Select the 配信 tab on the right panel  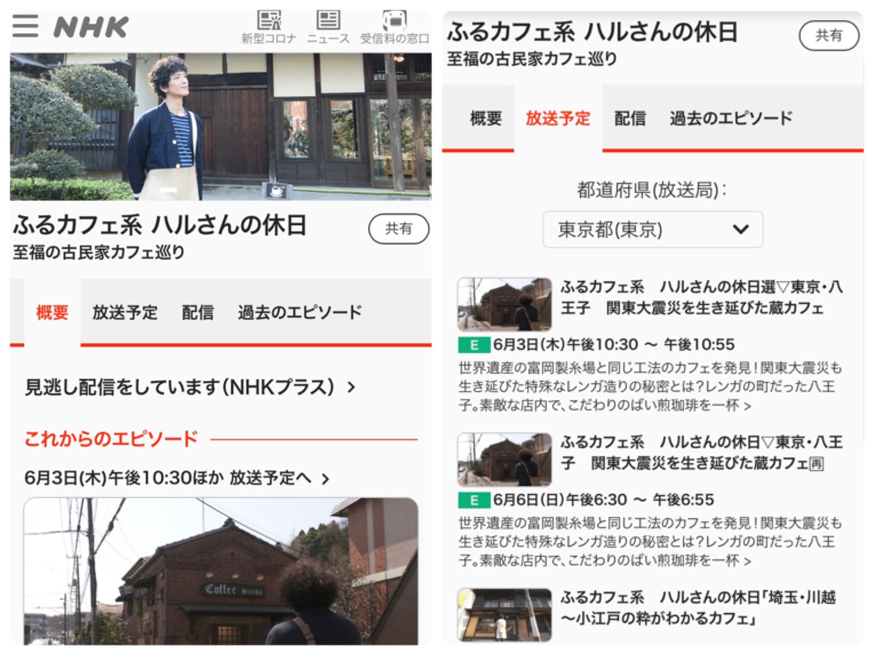[630, 118]
